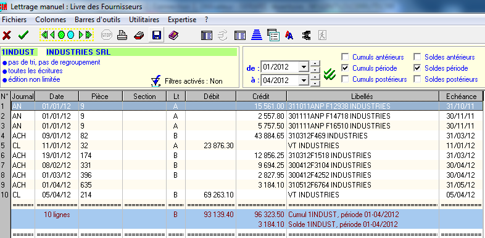The width and height of the screenshot is (485, 238).
Task: Click the greyed-out arrow merge icon
Action: coord(222,35)
